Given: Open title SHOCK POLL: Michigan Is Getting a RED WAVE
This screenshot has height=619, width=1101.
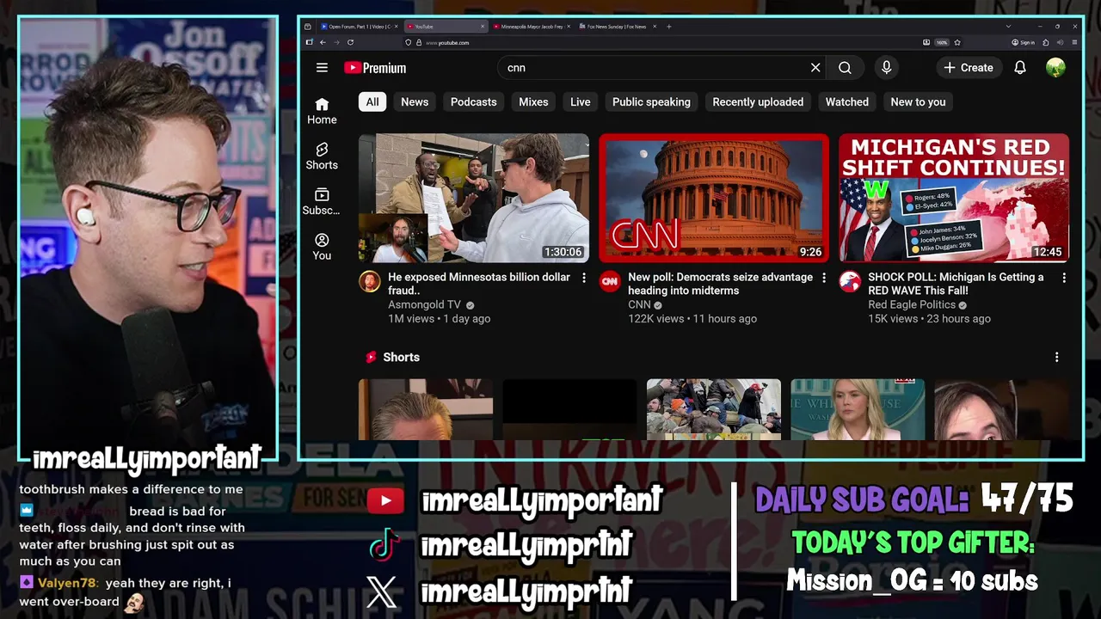Looking at the screenshot, I should (x=956, y=284).
